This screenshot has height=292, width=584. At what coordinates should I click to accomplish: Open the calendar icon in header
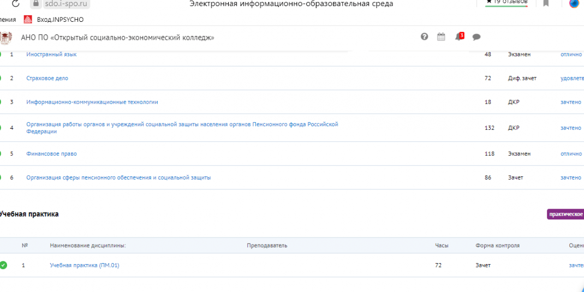[x=441, y=37]
